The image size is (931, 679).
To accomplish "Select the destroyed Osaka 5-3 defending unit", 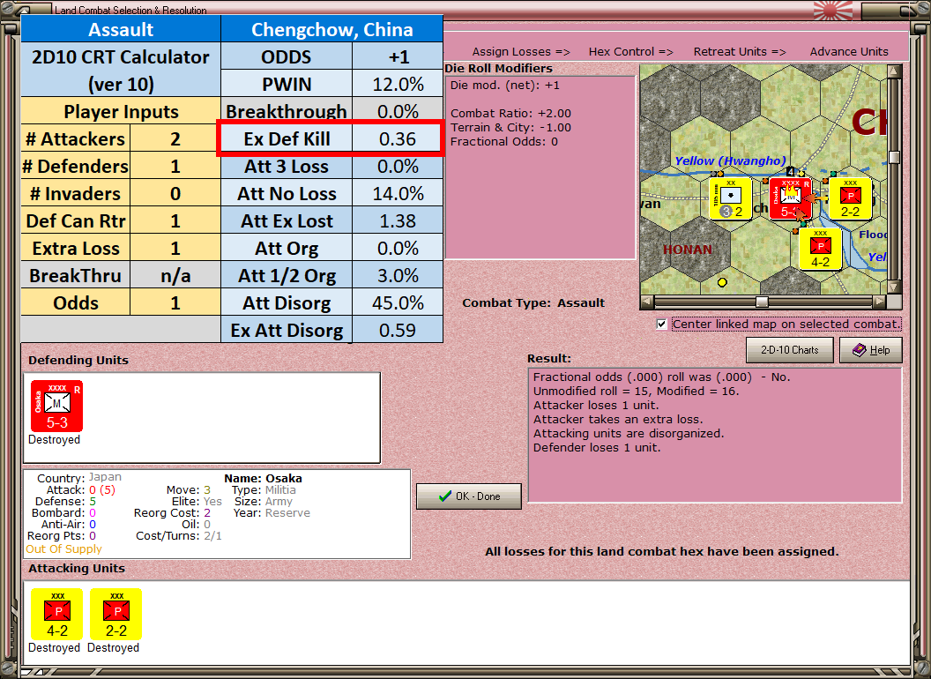I will pos(56,407).
